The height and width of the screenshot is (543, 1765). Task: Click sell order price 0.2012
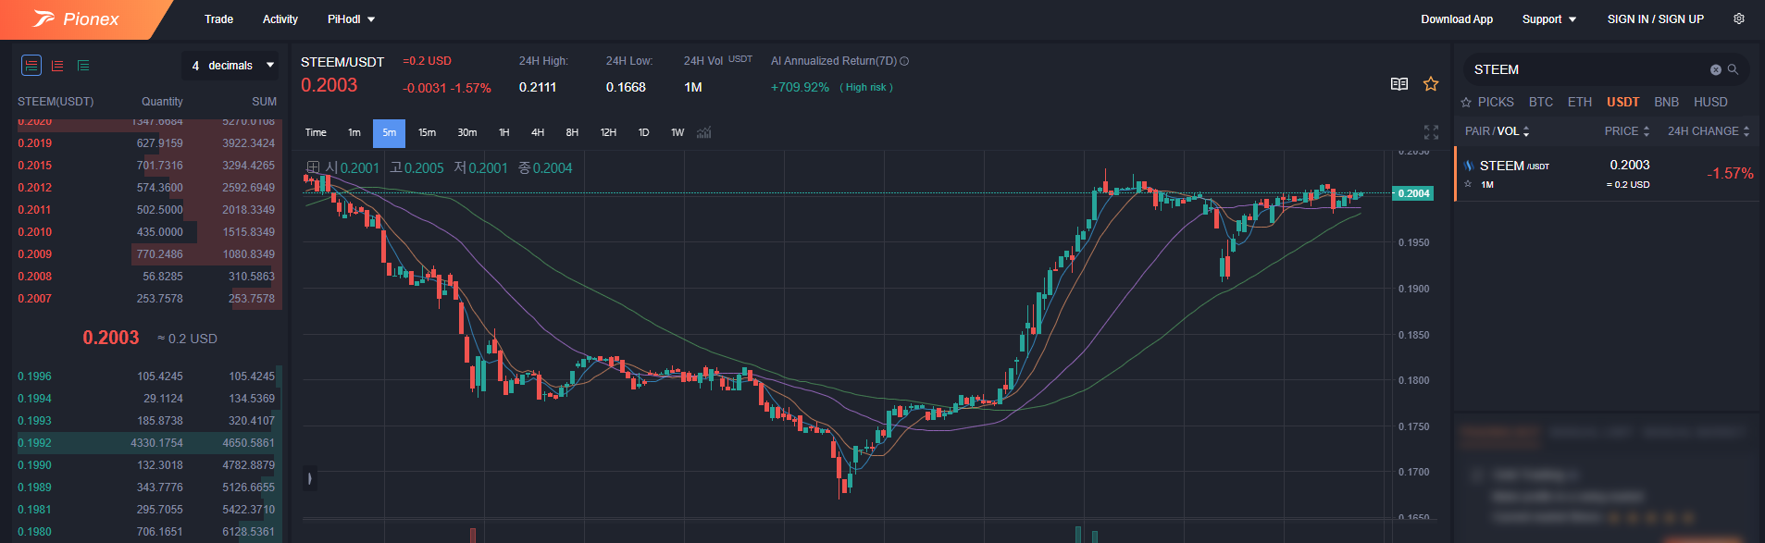click(35, 188)
